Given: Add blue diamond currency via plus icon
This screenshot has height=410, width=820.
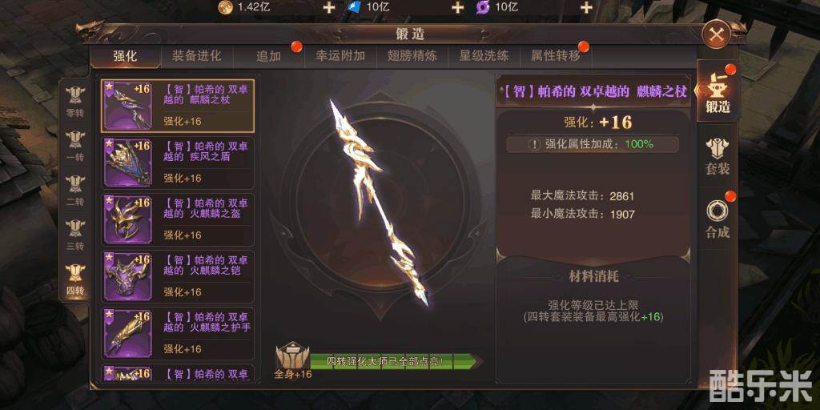Looking at the screenshot, I should tap(457, 7).
